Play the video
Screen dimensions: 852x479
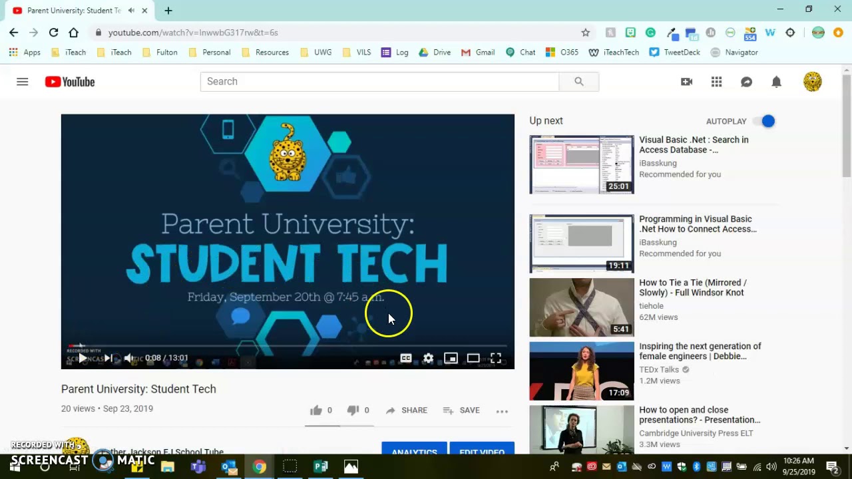pyautogui.click(x=82, y=358)
